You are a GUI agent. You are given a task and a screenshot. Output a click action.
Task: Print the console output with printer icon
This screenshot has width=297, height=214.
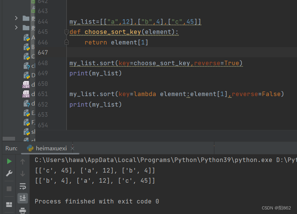pos(23,210)
